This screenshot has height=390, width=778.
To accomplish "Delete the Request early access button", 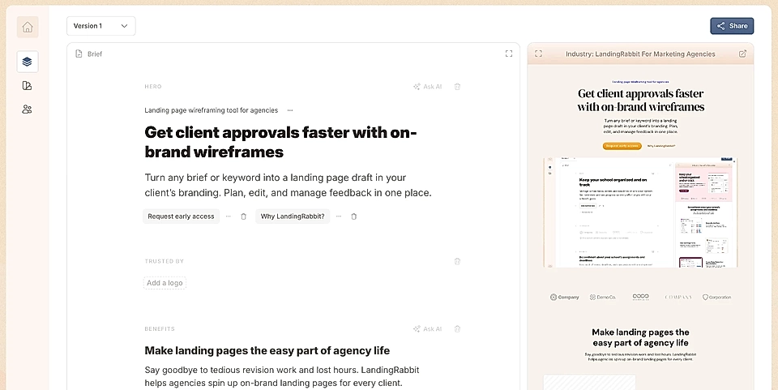I will point(244,216).
